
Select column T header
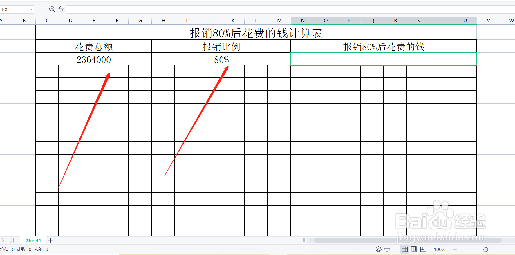(x=442, y=20)
